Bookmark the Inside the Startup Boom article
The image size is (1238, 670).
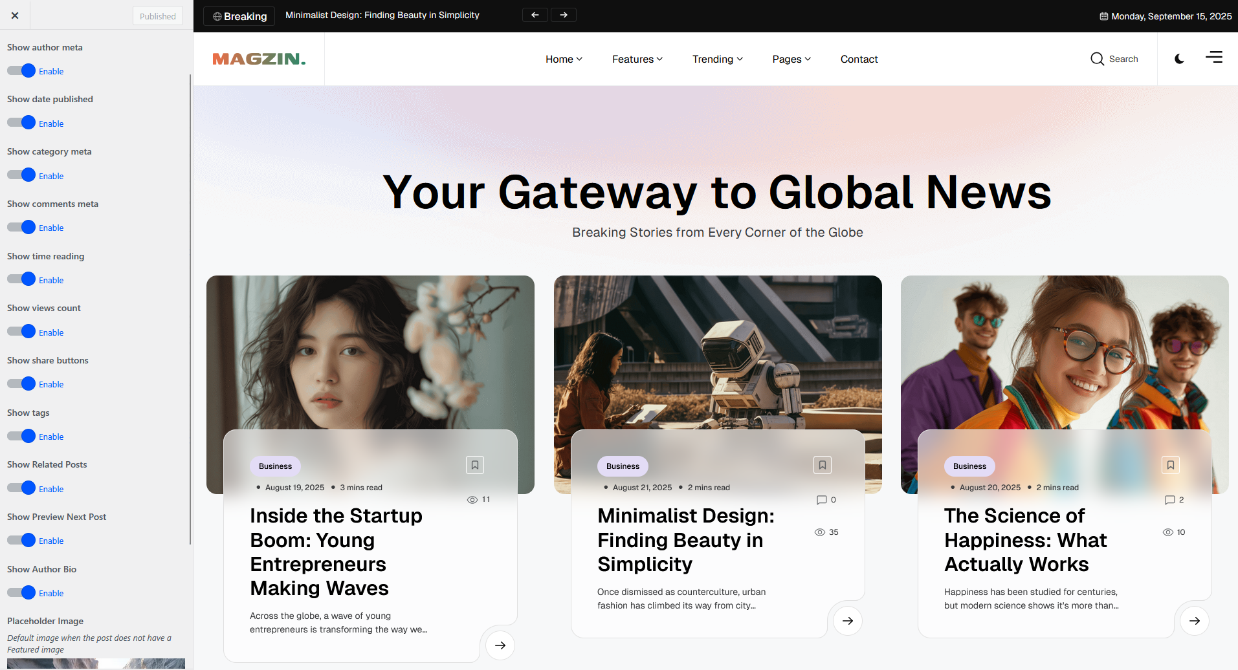click(x=475, y=465)
